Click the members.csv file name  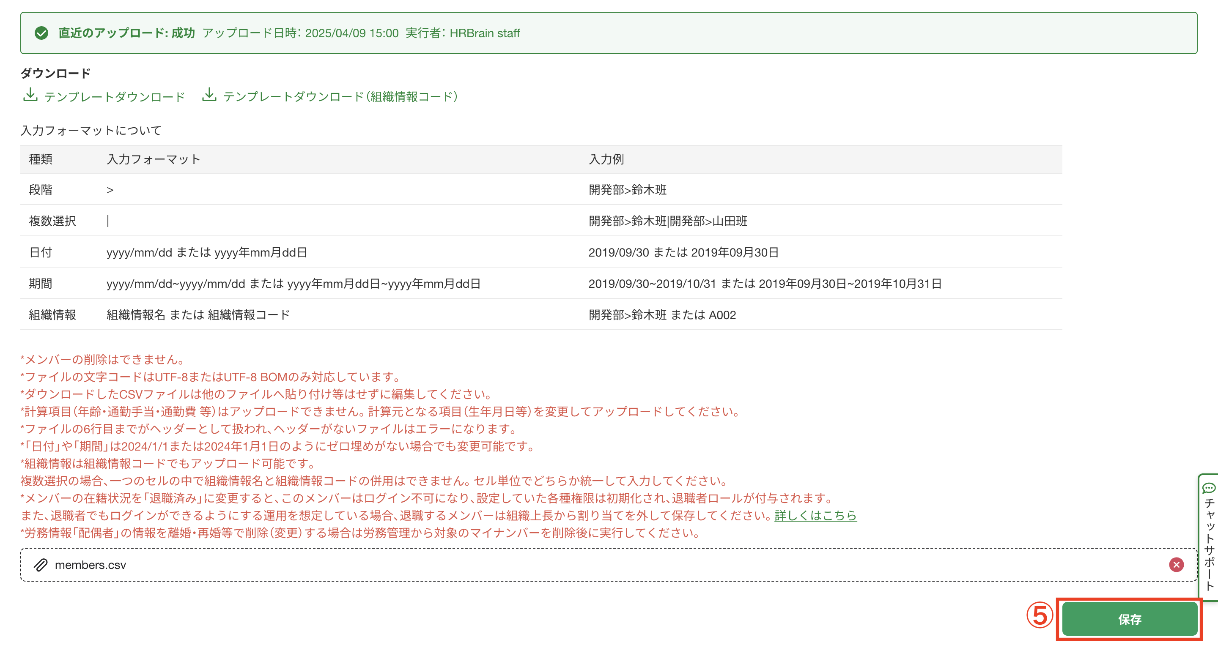[91, 565]
